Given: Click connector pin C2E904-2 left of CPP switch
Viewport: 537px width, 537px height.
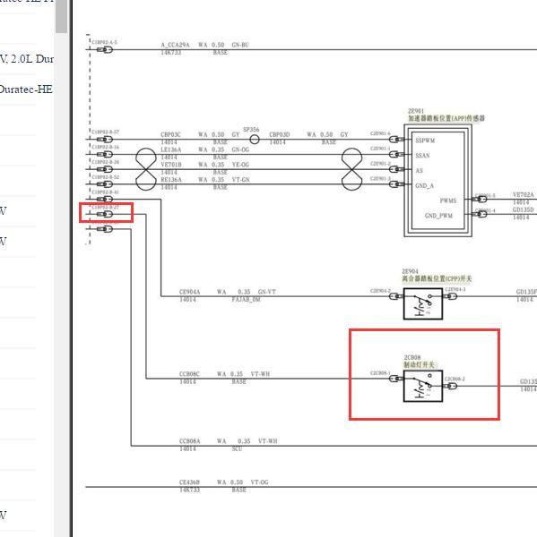Looking at the screenshot, I should click(x=396, y=296).
